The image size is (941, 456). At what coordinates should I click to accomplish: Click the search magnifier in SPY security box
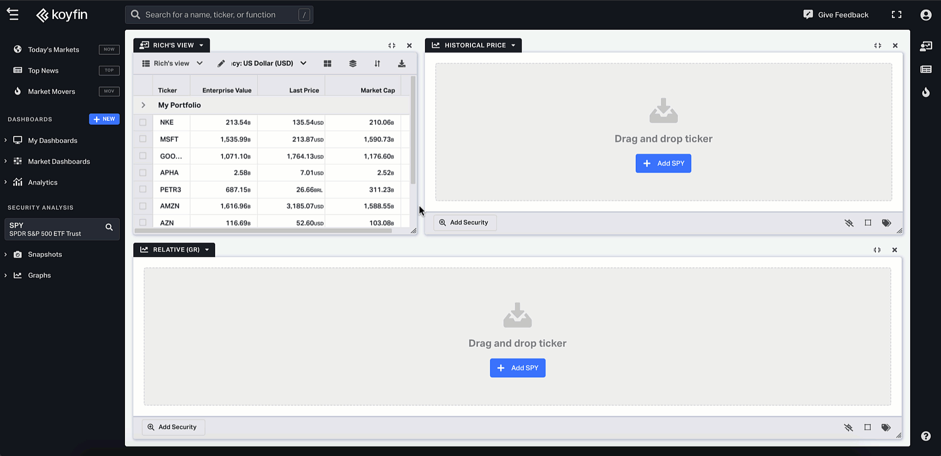click(109, 227)
